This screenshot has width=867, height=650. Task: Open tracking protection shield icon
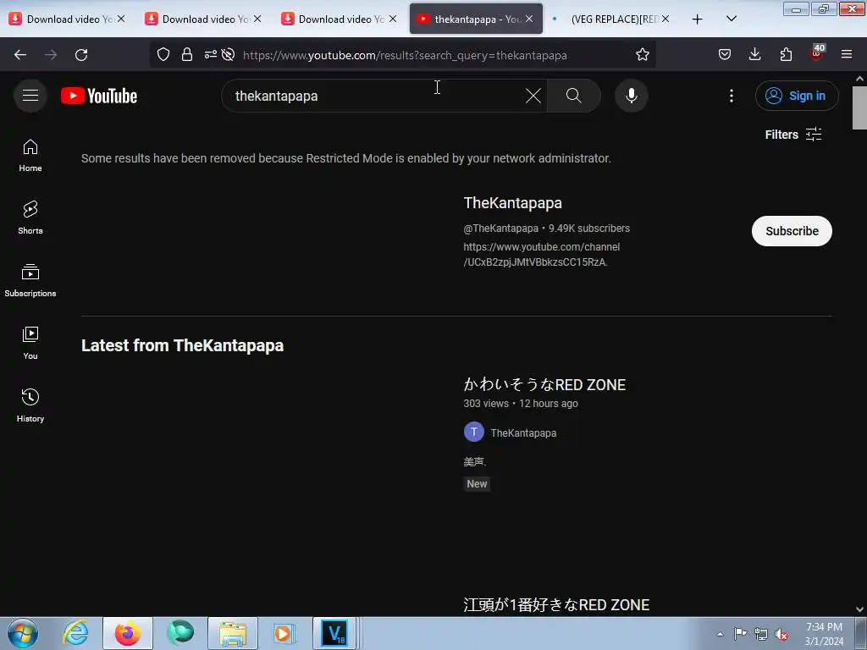pyautogui.click(x=163, y=55)
